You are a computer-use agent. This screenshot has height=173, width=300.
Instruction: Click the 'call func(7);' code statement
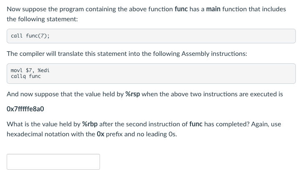30,36
